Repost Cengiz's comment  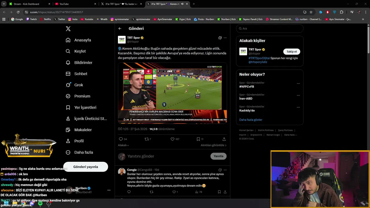[x=151, y=192]
